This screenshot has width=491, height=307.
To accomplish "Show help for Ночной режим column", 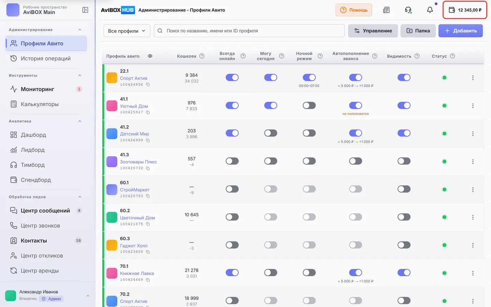I will click(320, 56).
